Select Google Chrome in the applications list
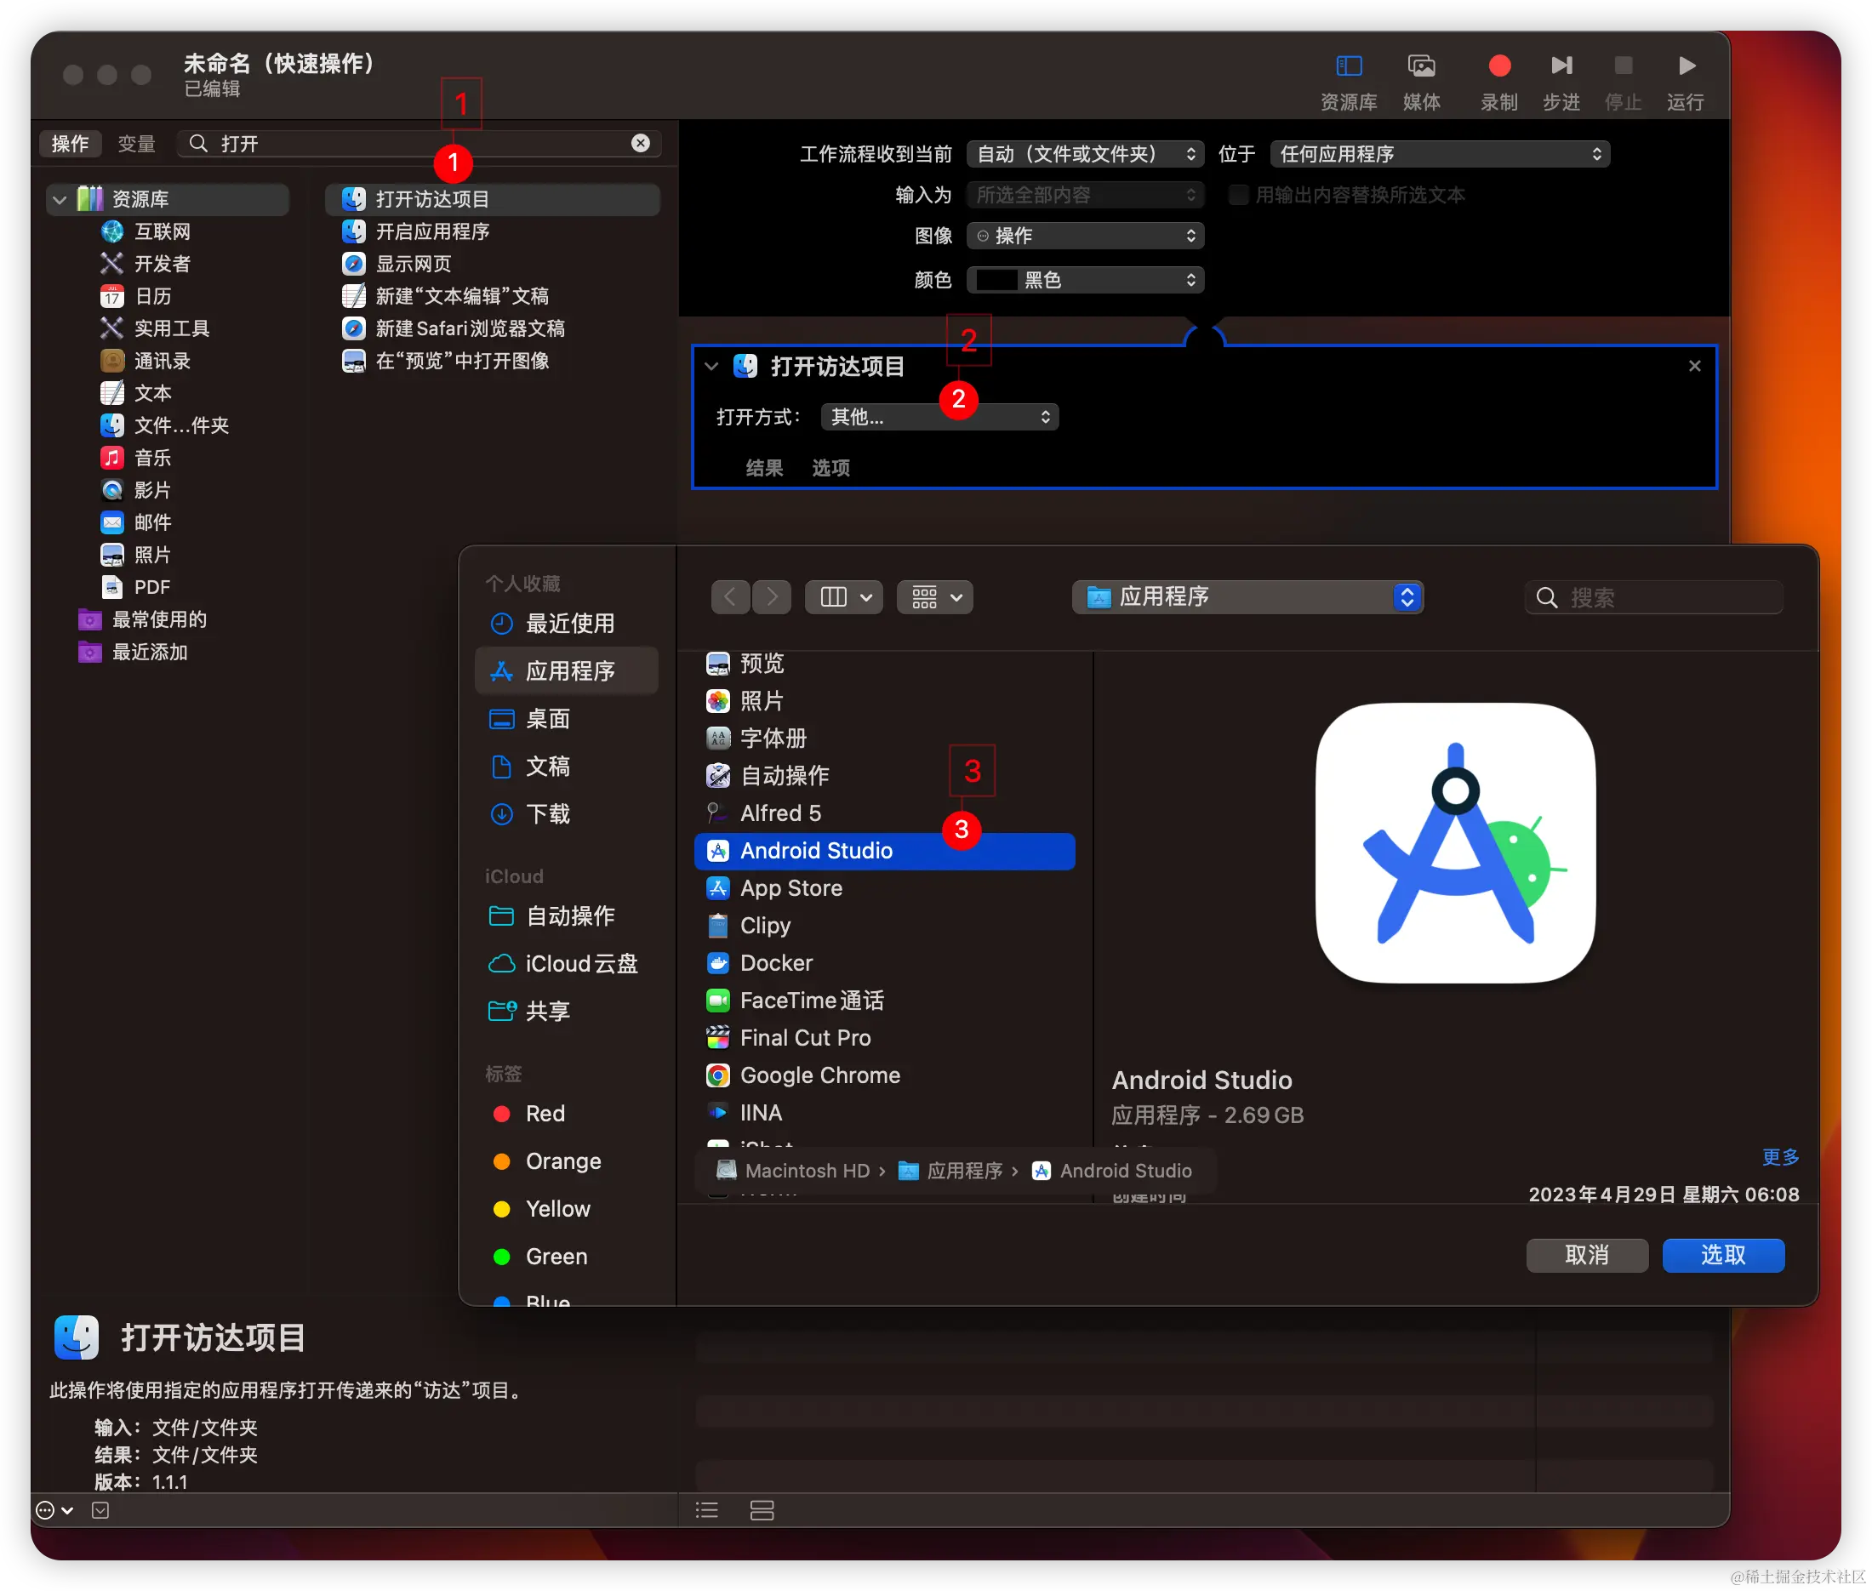 coord(884,1075)
